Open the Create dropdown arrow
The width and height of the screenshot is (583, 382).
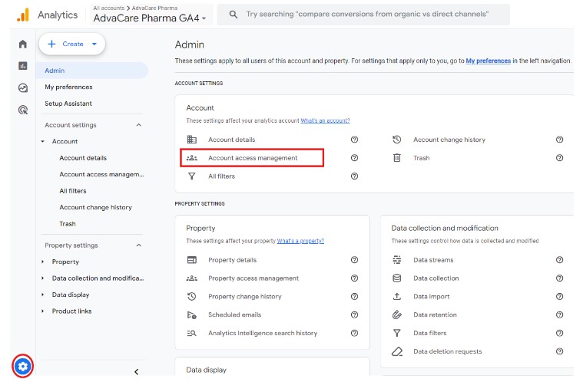pyautogui.click(x=94, y=44)
